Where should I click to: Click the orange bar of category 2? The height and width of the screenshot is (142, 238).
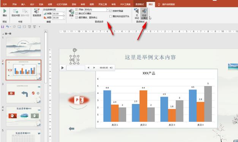[143, 106]
